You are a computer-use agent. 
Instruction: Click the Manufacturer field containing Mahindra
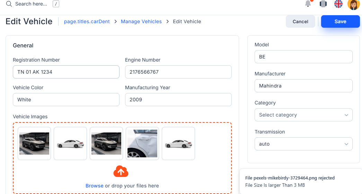point(303,86)
